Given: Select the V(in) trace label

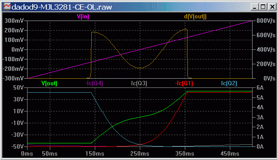Looking at the screenshot, I should click(x=83, y=17).
